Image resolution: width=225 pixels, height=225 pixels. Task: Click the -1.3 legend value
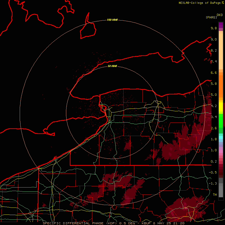[213, 183]
